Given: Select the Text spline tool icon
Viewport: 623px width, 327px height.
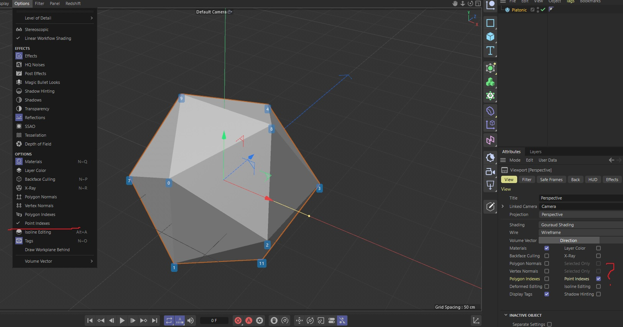Looking at the screenshot, I should coord(490,51).
